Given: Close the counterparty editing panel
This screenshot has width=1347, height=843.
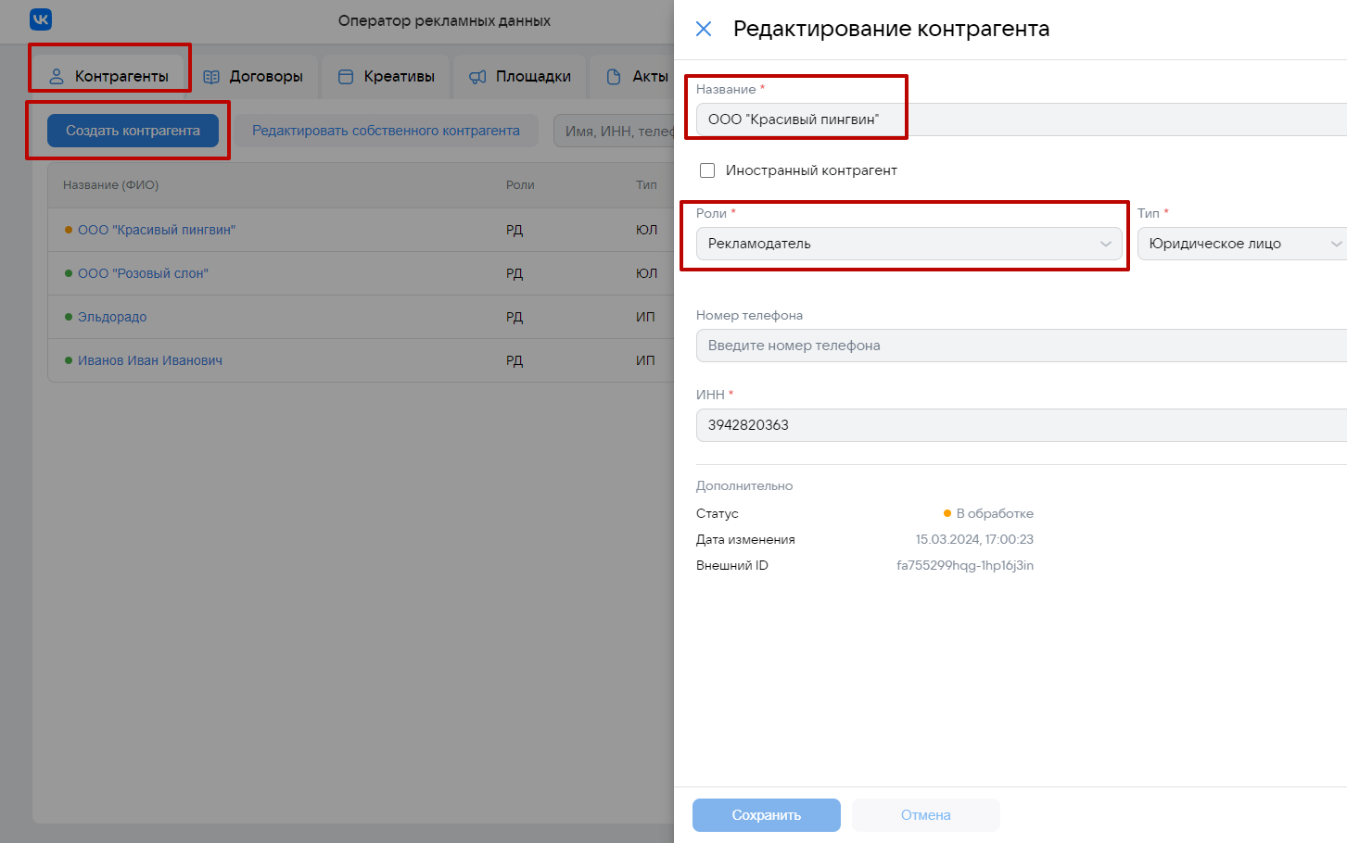Looking at the screenshot, I should [x=704, y=29].
